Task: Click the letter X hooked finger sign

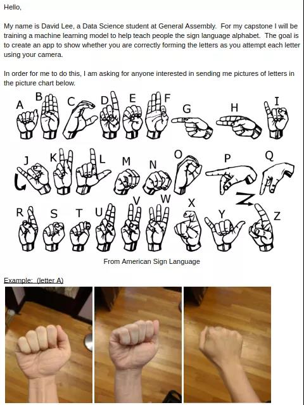Action: [188, 230]
